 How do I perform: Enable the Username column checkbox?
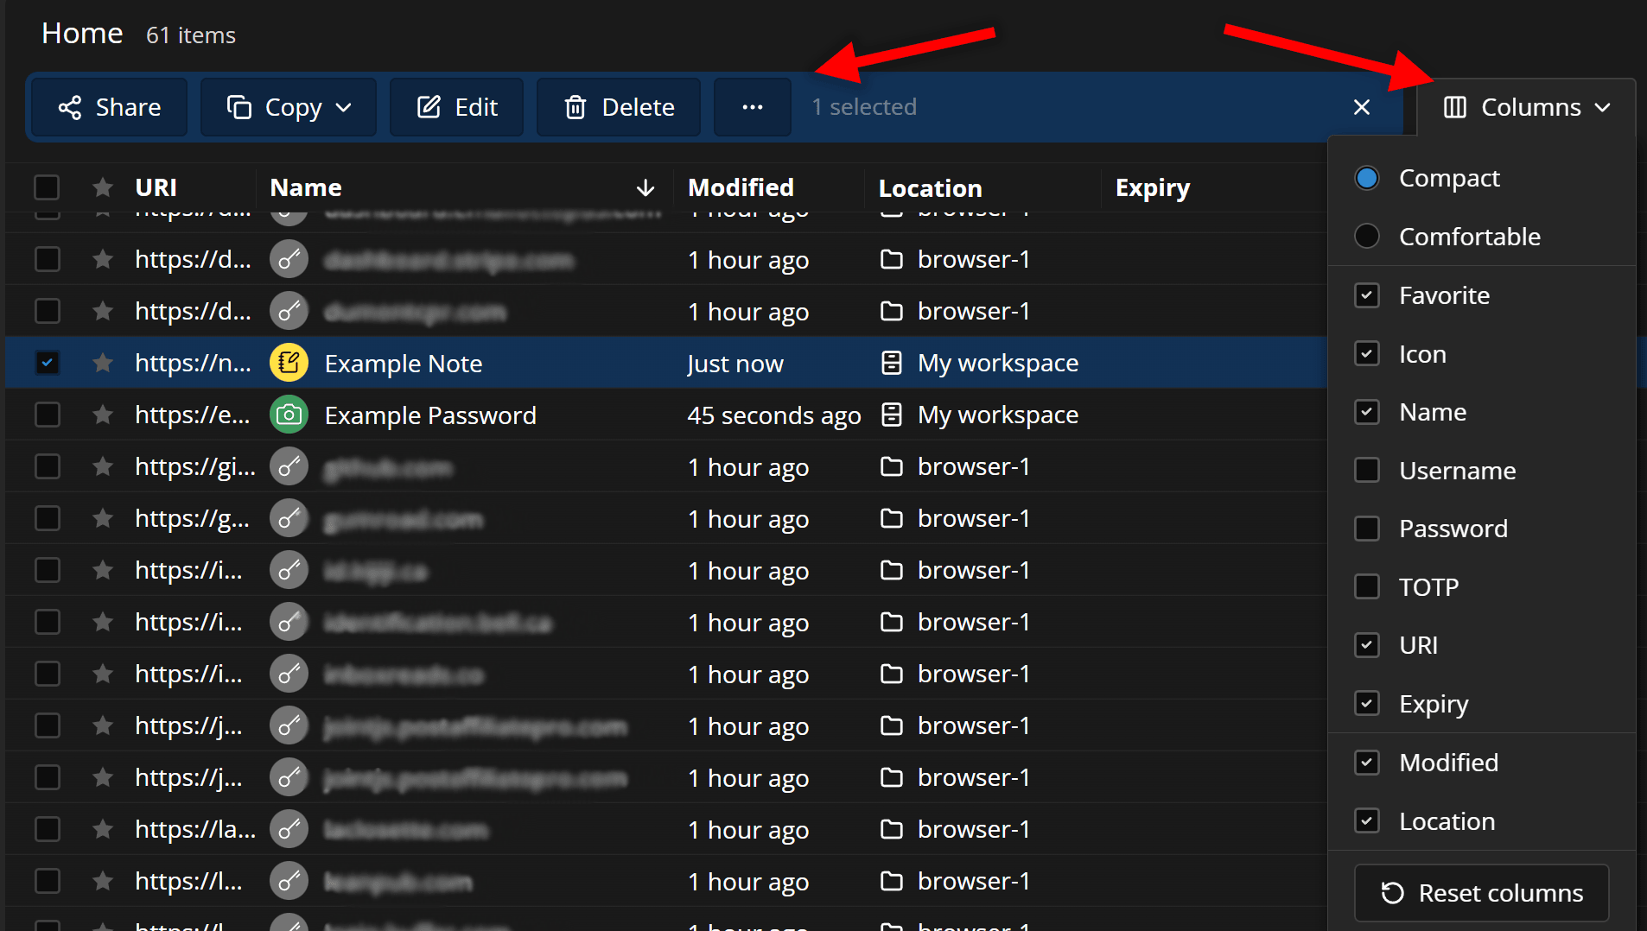tap(1368, 470)
